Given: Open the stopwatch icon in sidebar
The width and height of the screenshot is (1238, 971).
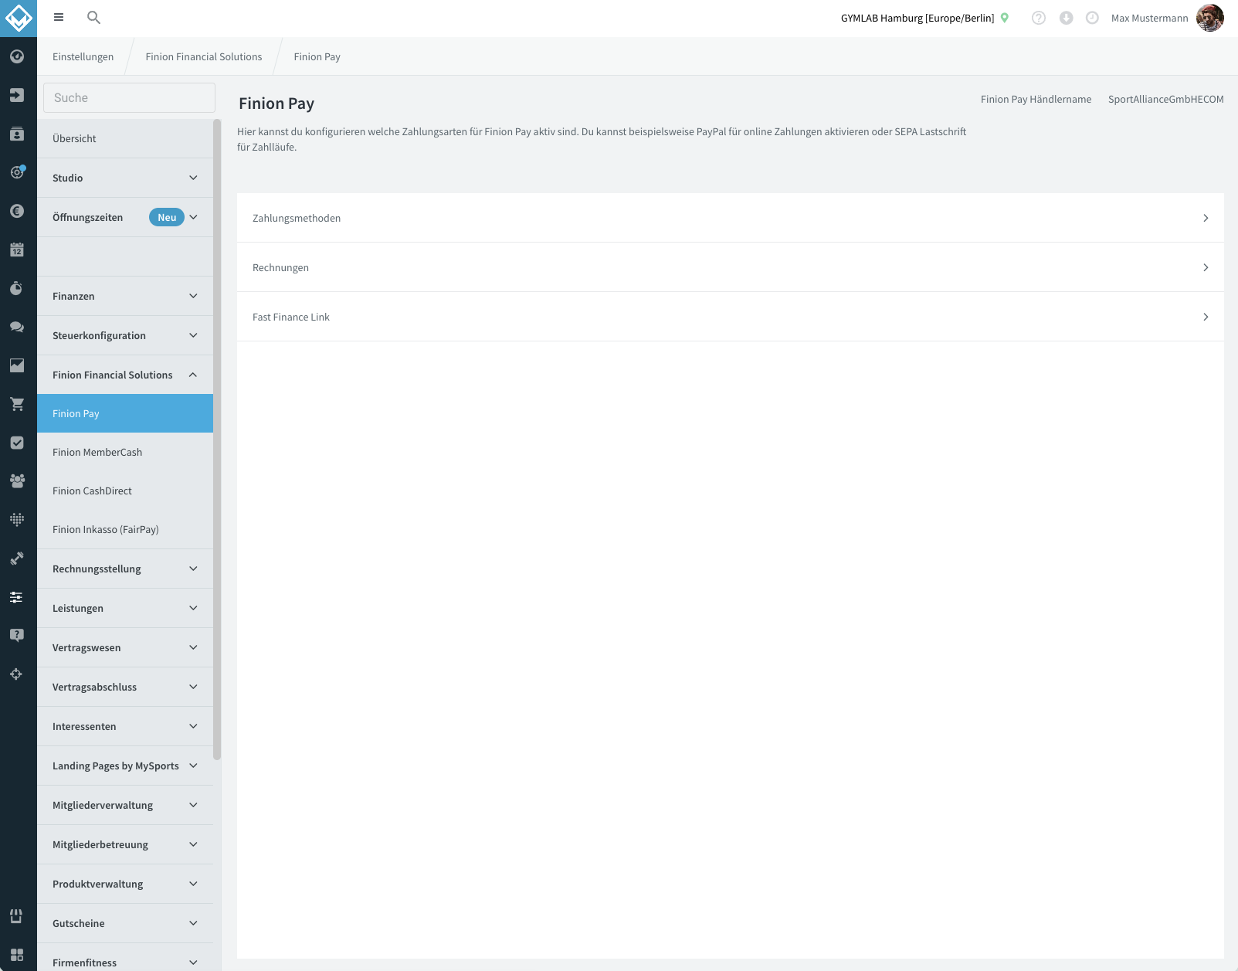Looking at the screenshot, I should coord(17,288).
